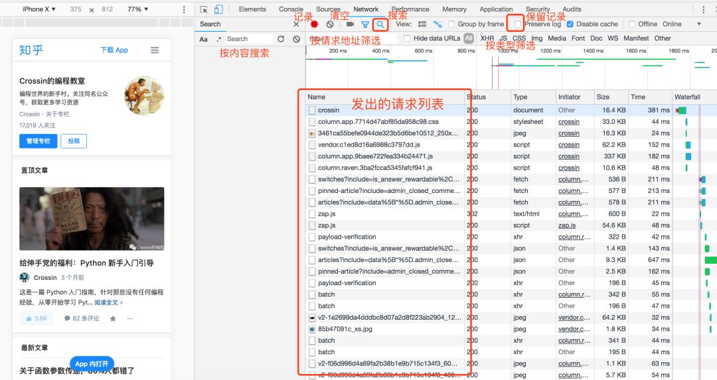Uncheck Disable cache
The image size is (717, 380).
570,25
